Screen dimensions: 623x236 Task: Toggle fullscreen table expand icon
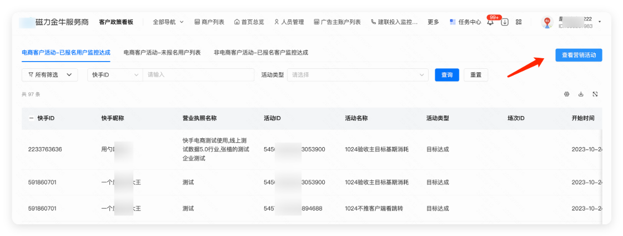pyautogui.click(x=595, y=94)
